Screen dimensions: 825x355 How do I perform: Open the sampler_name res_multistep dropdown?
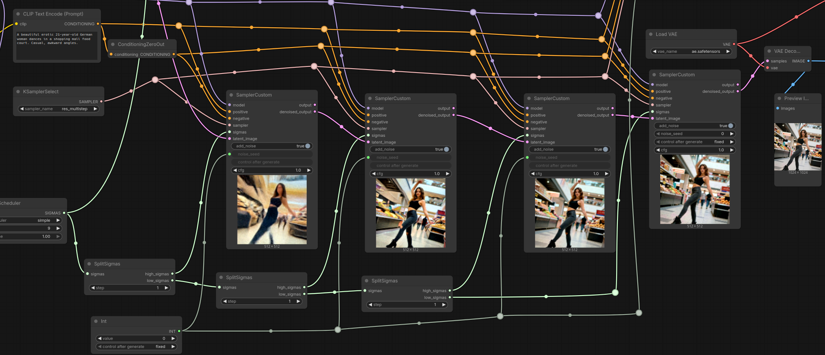pos(59,109)
